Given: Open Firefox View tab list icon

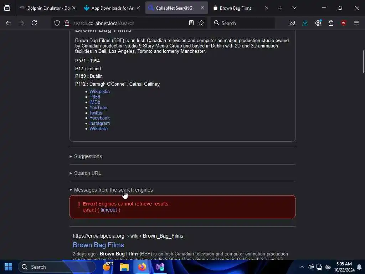Looking at the screenshot, I should pos(7,8).
